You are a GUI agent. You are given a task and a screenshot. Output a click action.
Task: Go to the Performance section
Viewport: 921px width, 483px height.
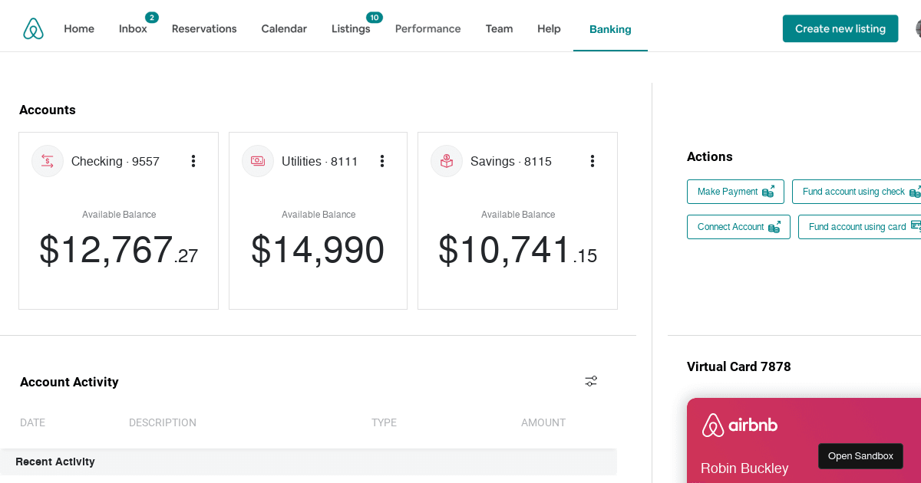click(x=427, y=28)
